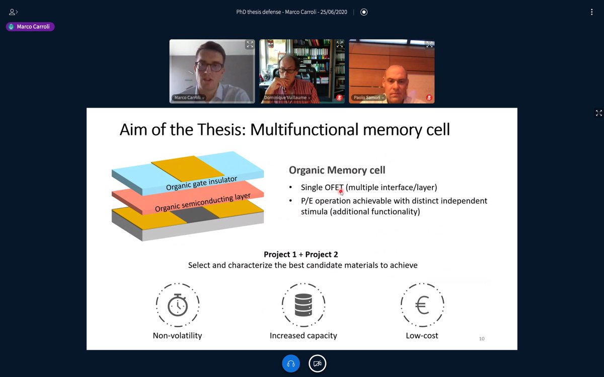This screenshot has width=604, height=377.
Task: Click the Marco Carroli talking indicator
Action: point(30,27)
